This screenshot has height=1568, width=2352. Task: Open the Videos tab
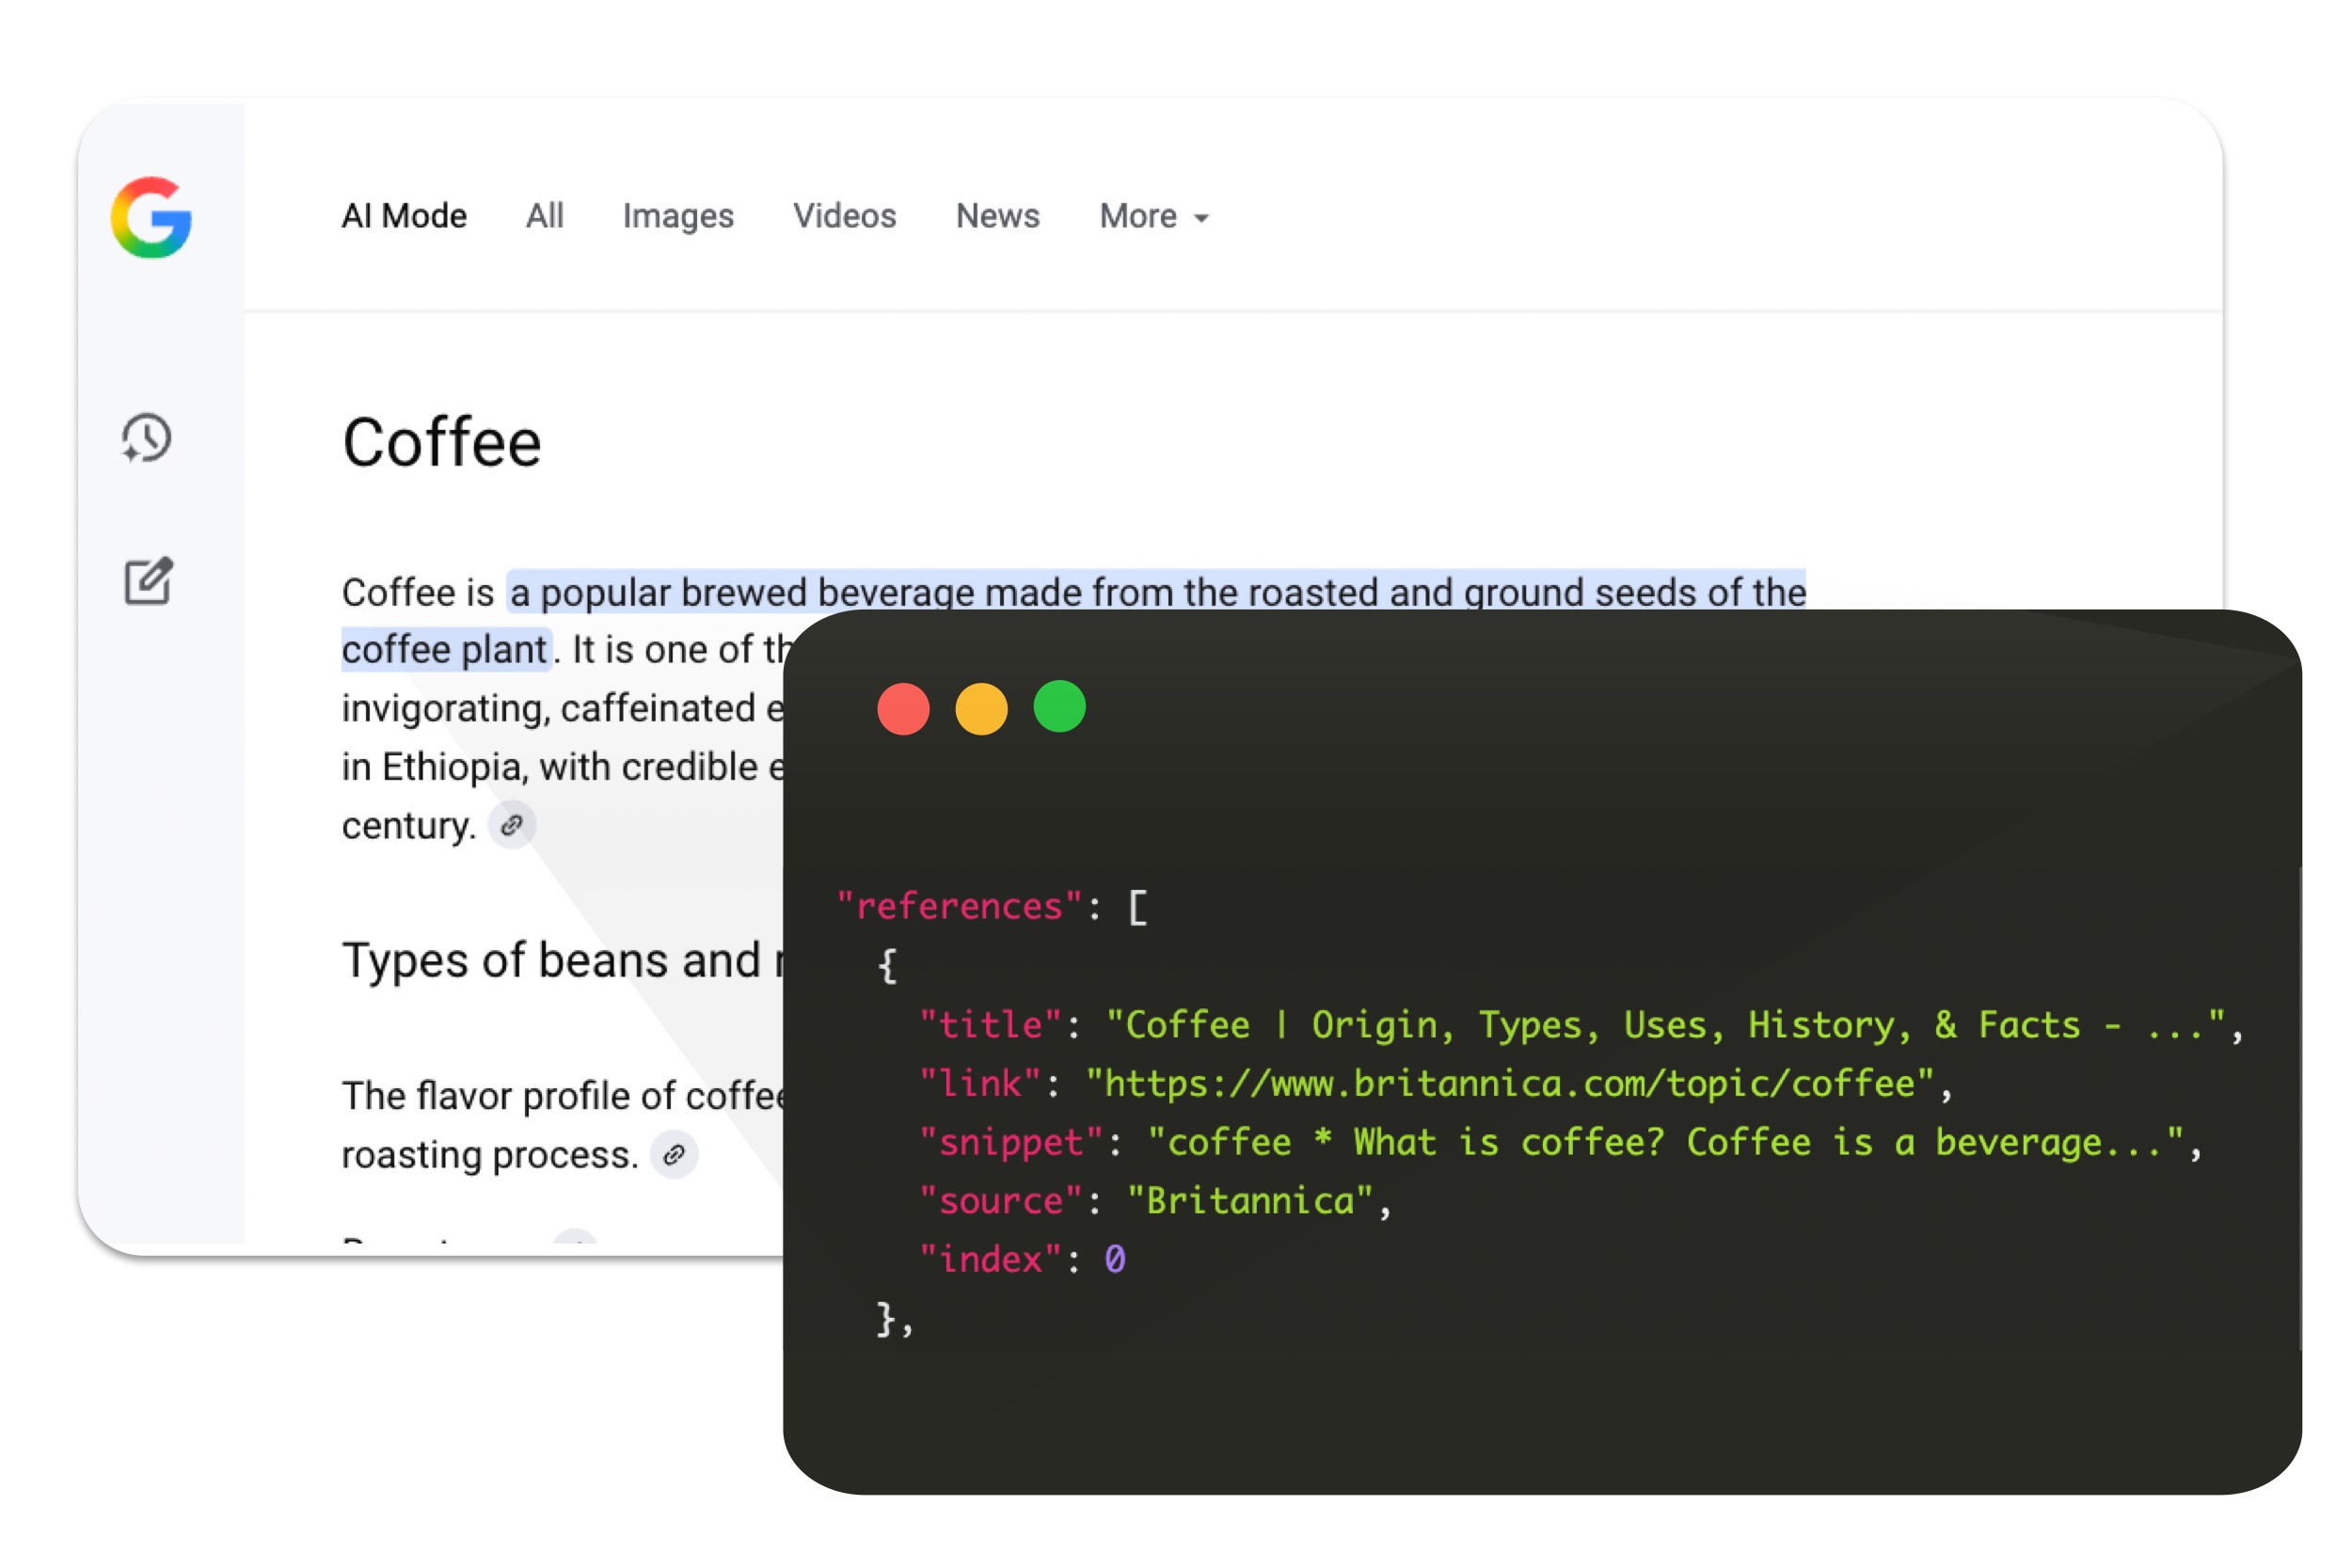[844, 216]
